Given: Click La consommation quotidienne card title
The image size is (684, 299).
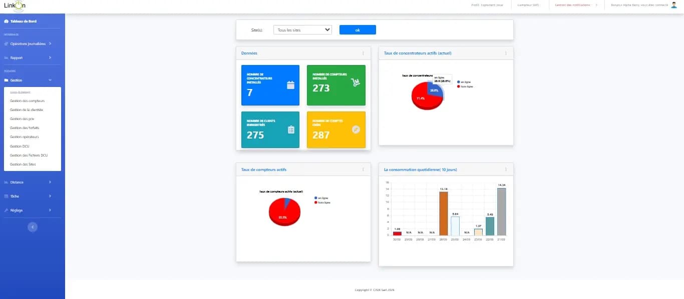Looking at the screenshot, I should coord(420,169).
